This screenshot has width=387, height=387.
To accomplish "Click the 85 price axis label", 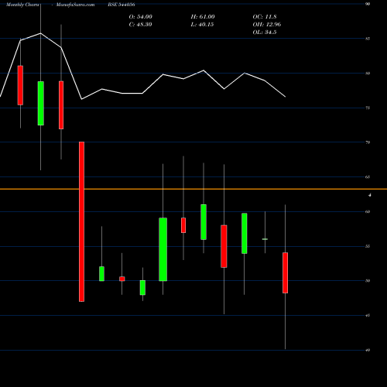I will pos(368,39).
